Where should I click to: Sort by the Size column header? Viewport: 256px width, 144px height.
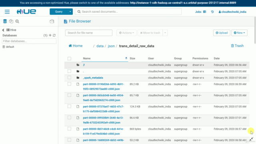tap(132, 58)
